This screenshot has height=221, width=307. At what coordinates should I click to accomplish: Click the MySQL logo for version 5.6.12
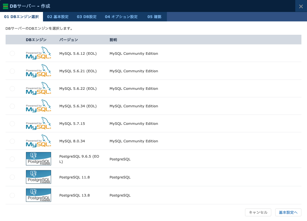click(x=38, y=53)
